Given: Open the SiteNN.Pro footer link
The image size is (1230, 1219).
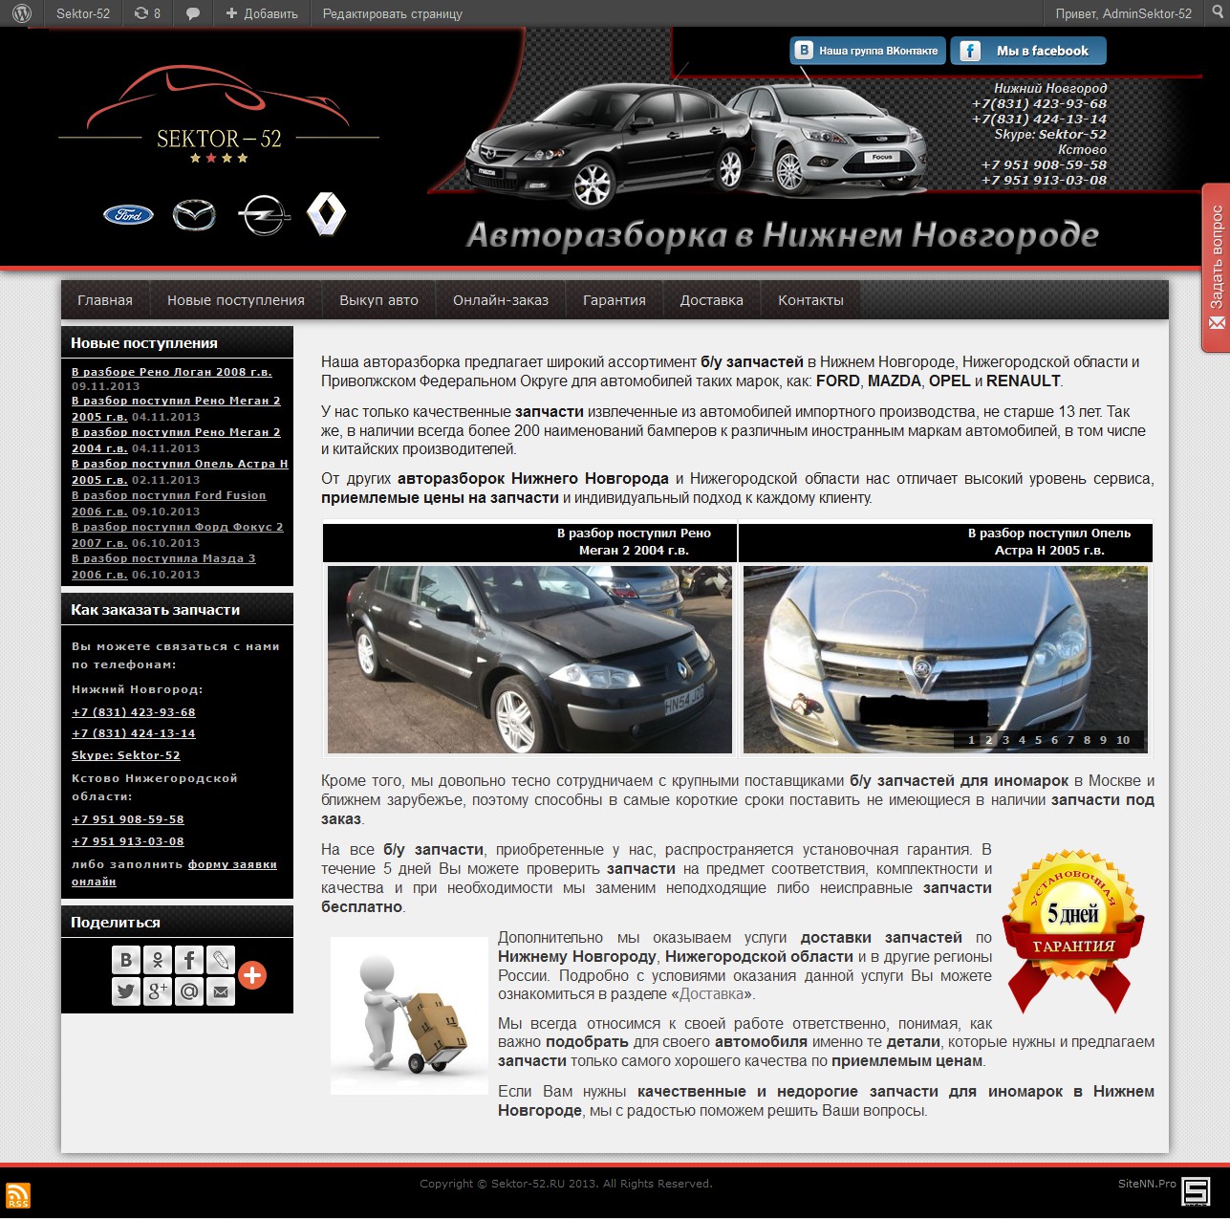Looking at the screenshot, I should click(1147, 1184).
